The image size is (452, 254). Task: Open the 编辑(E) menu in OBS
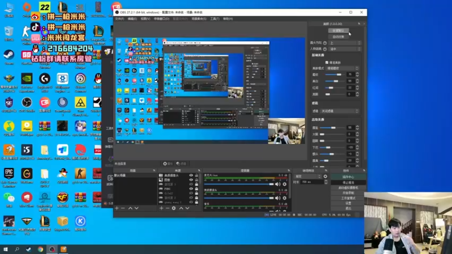[x=132, y=19]
